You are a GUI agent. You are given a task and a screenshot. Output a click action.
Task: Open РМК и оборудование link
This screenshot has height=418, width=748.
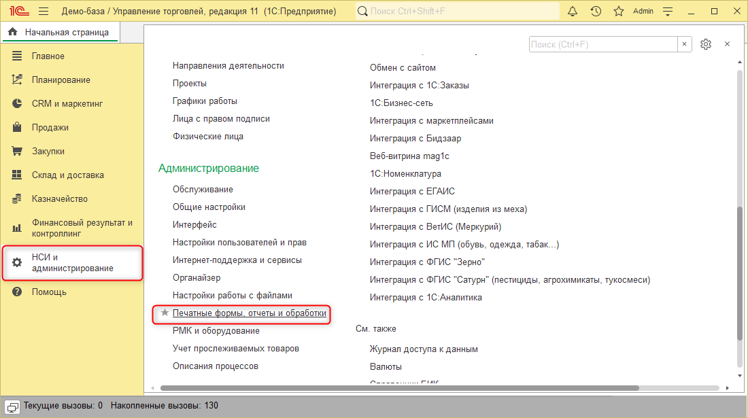[216, 331]
